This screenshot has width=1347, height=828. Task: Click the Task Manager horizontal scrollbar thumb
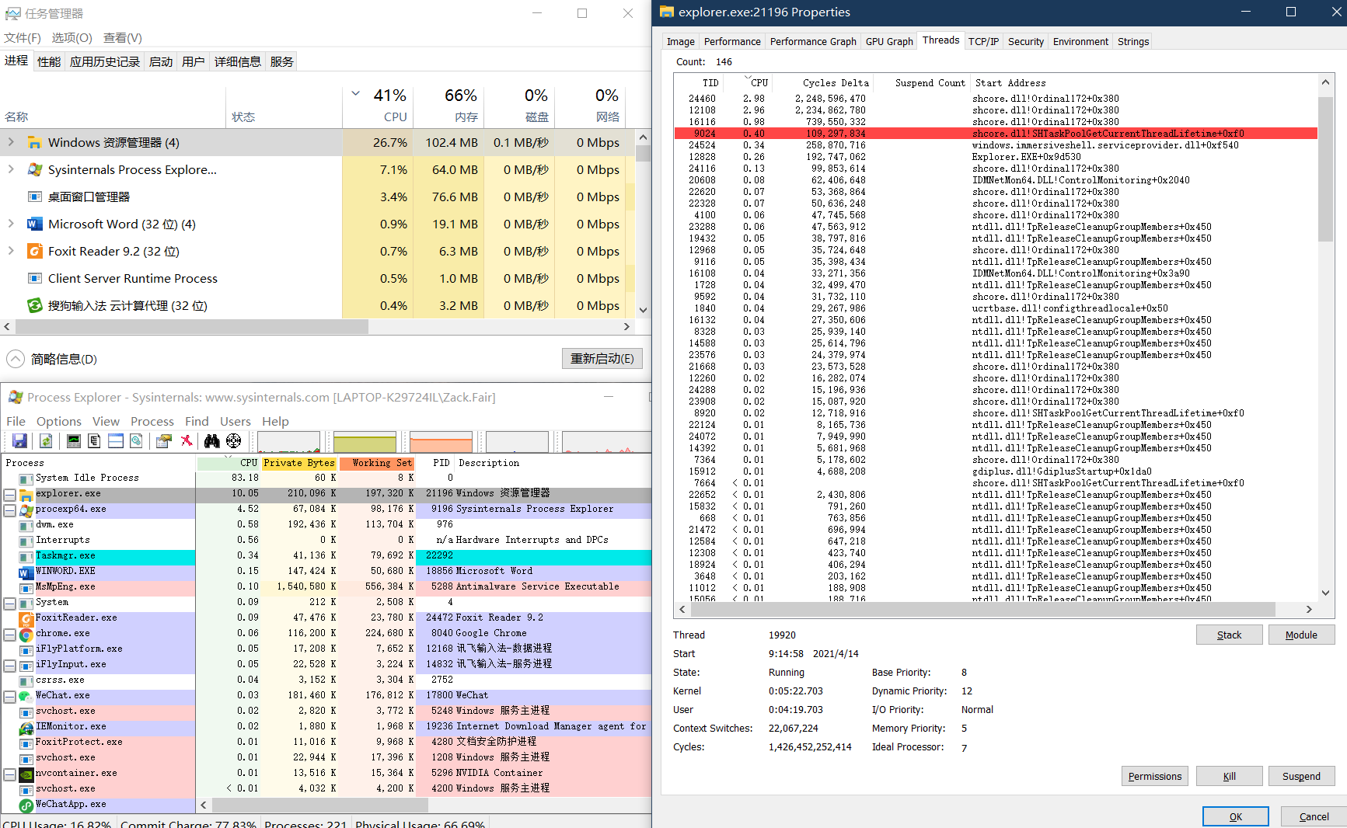191,327
